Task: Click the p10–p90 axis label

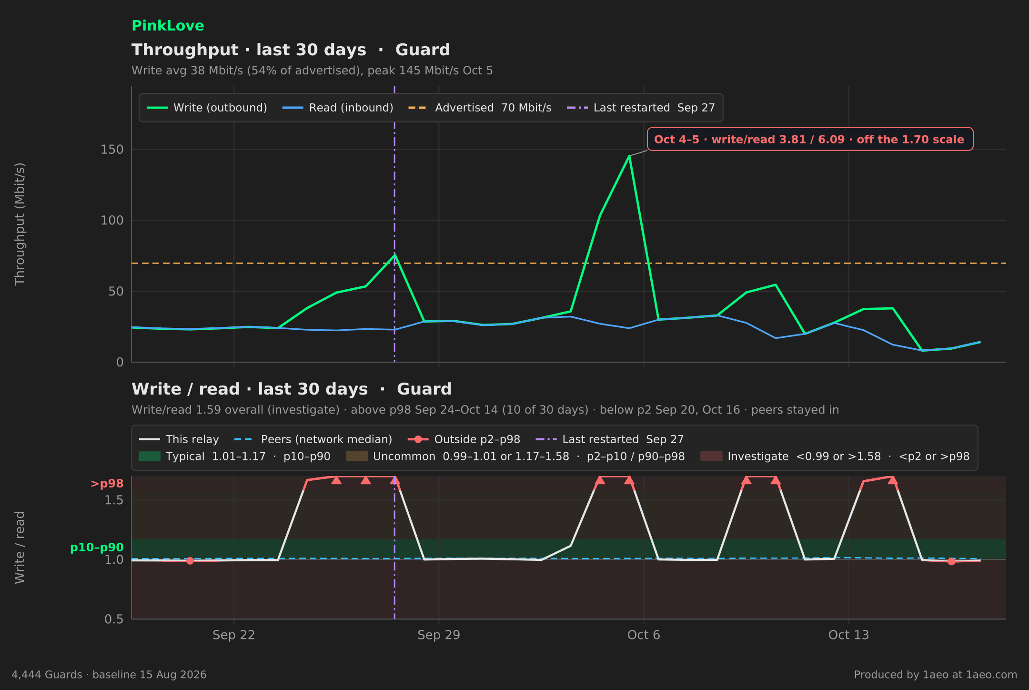Action: [x=97, y=548]
